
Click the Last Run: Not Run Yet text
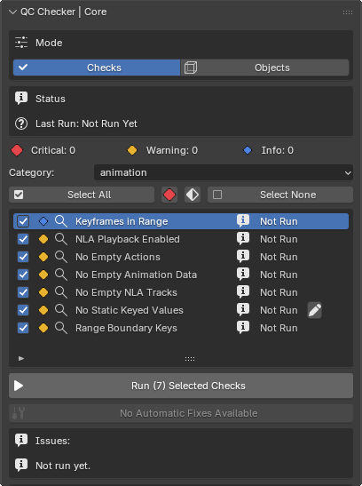point(86,123)
